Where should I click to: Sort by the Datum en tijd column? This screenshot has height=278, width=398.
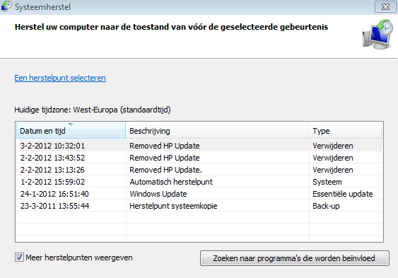71,131
